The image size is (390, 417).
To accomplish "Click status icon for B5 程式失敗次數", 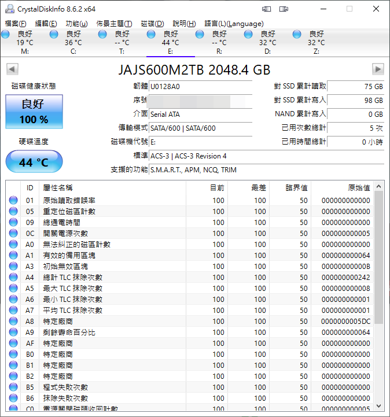I will click(13, 387).
